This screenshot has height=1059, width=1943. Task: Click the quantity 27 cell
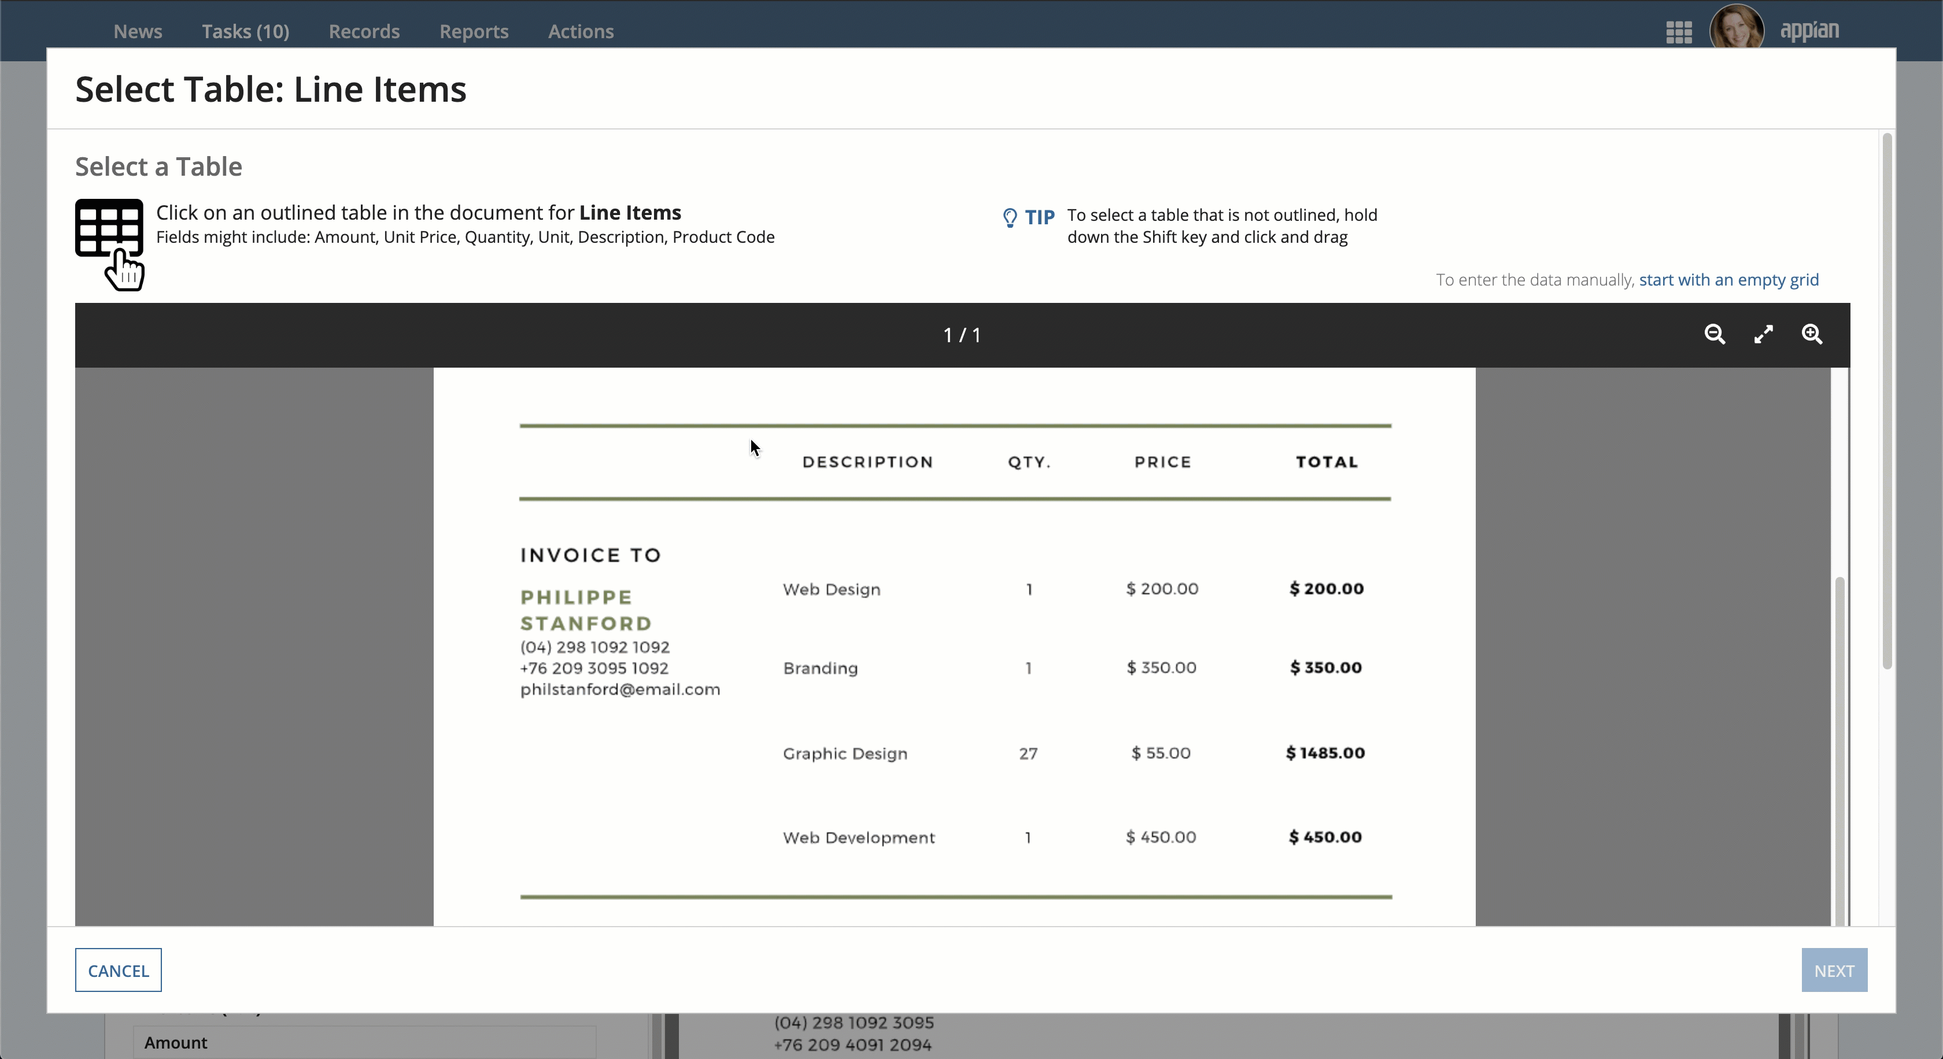point(1028,754)
